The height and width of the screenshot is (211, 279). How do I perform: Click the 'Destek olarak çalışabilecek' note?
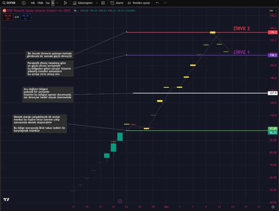pyautogui.click(x=39, y=124)
